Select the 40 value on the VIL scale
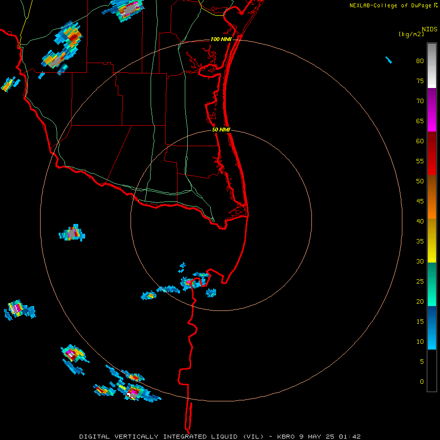Viewport: 440px width, 440px height. [x=420, y=221]
